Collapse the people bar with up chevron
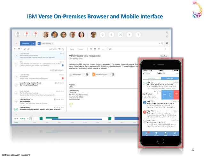 coord(16,43)
